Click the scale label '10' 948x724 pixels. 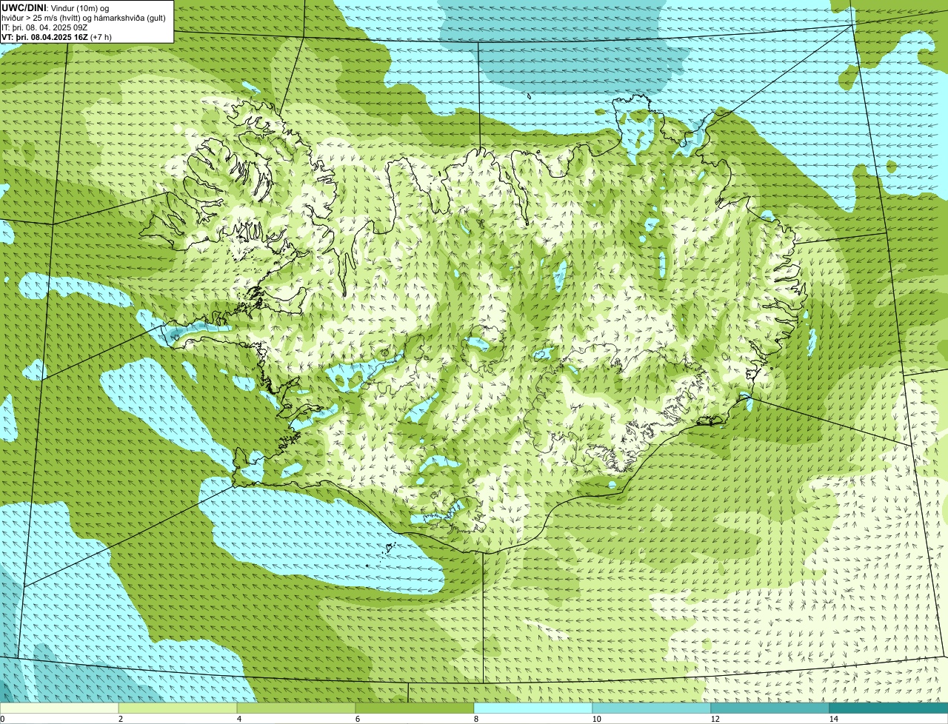click(x=596, y=719)
